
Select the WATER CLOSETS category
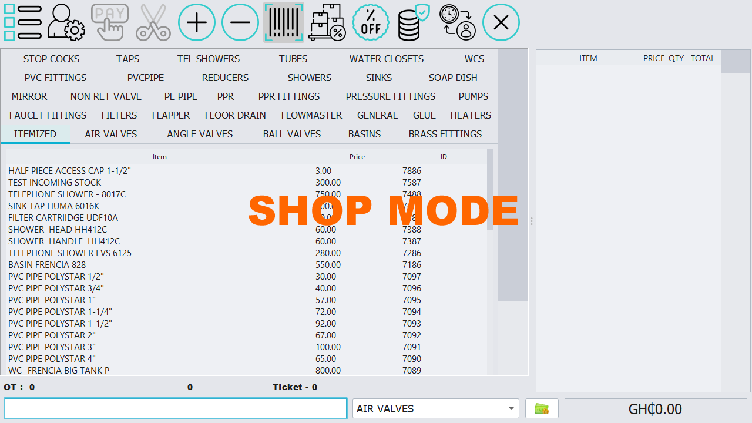tap(386, 59)
